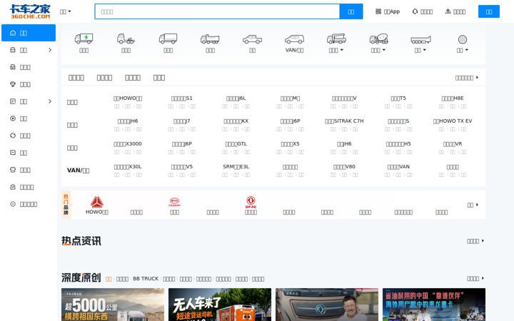Screen dimensions: 514x321
Task: Open the play-button video item in sidebar
Action: click(x=13, y=118)
